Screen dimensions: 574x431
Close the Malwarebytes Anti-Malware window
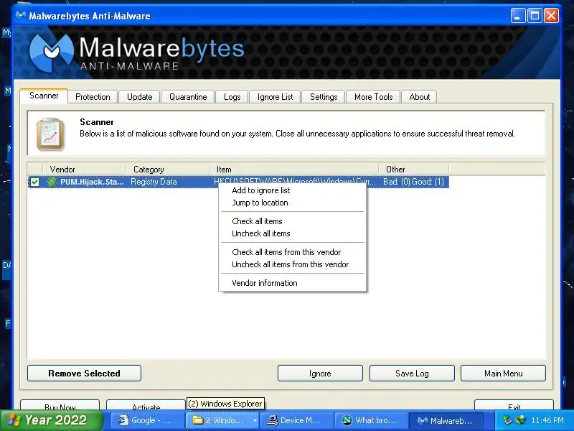pos(551,16)
